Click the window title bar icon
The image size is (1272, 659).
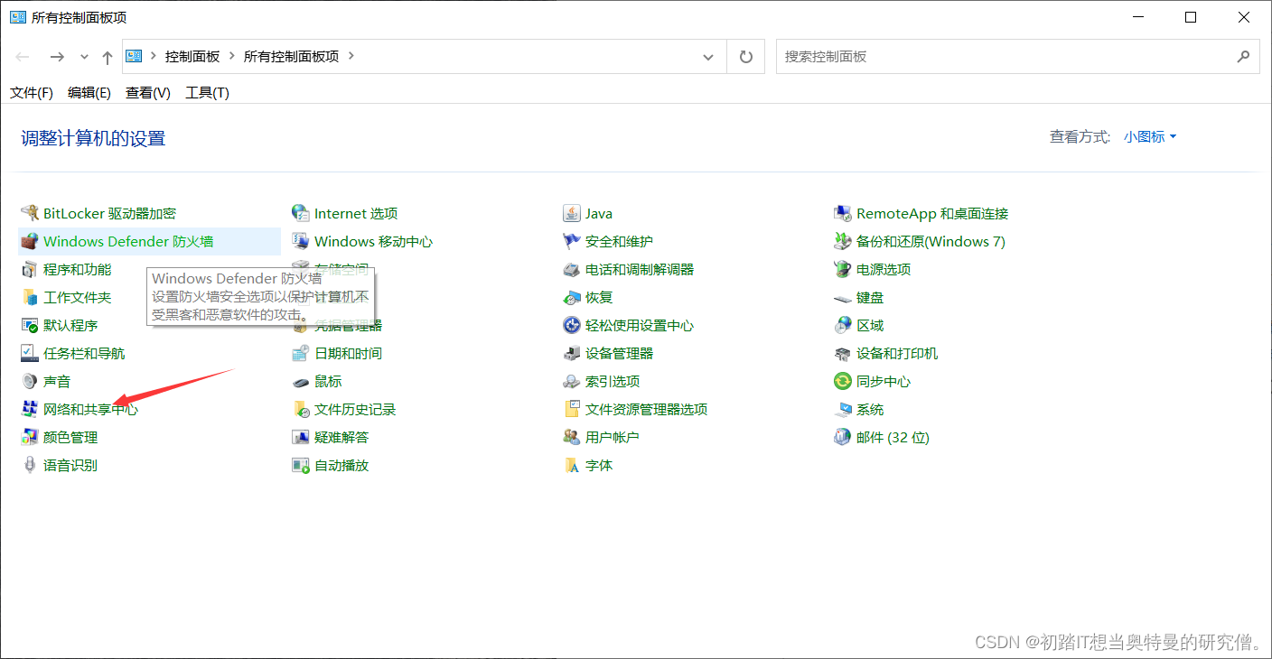(x=18, y=17)
